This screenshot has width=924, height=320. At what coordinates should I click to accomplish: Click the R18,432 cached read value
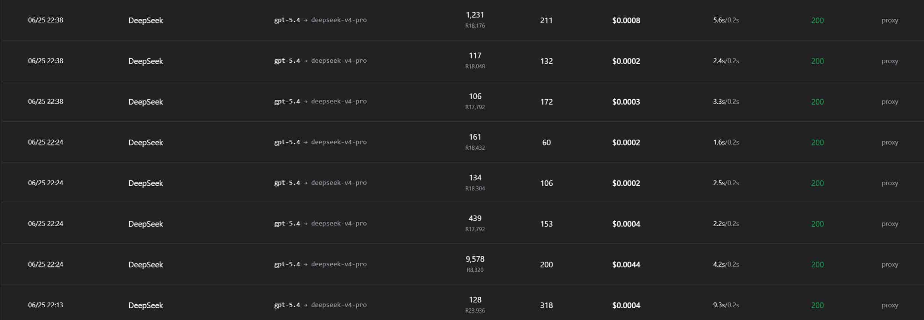click(x=475, y=148)
